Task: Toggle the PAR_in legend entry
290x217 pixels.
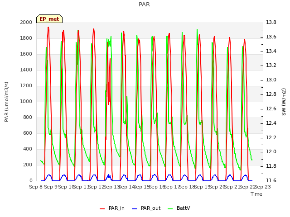Action: (x=112, y=208)
